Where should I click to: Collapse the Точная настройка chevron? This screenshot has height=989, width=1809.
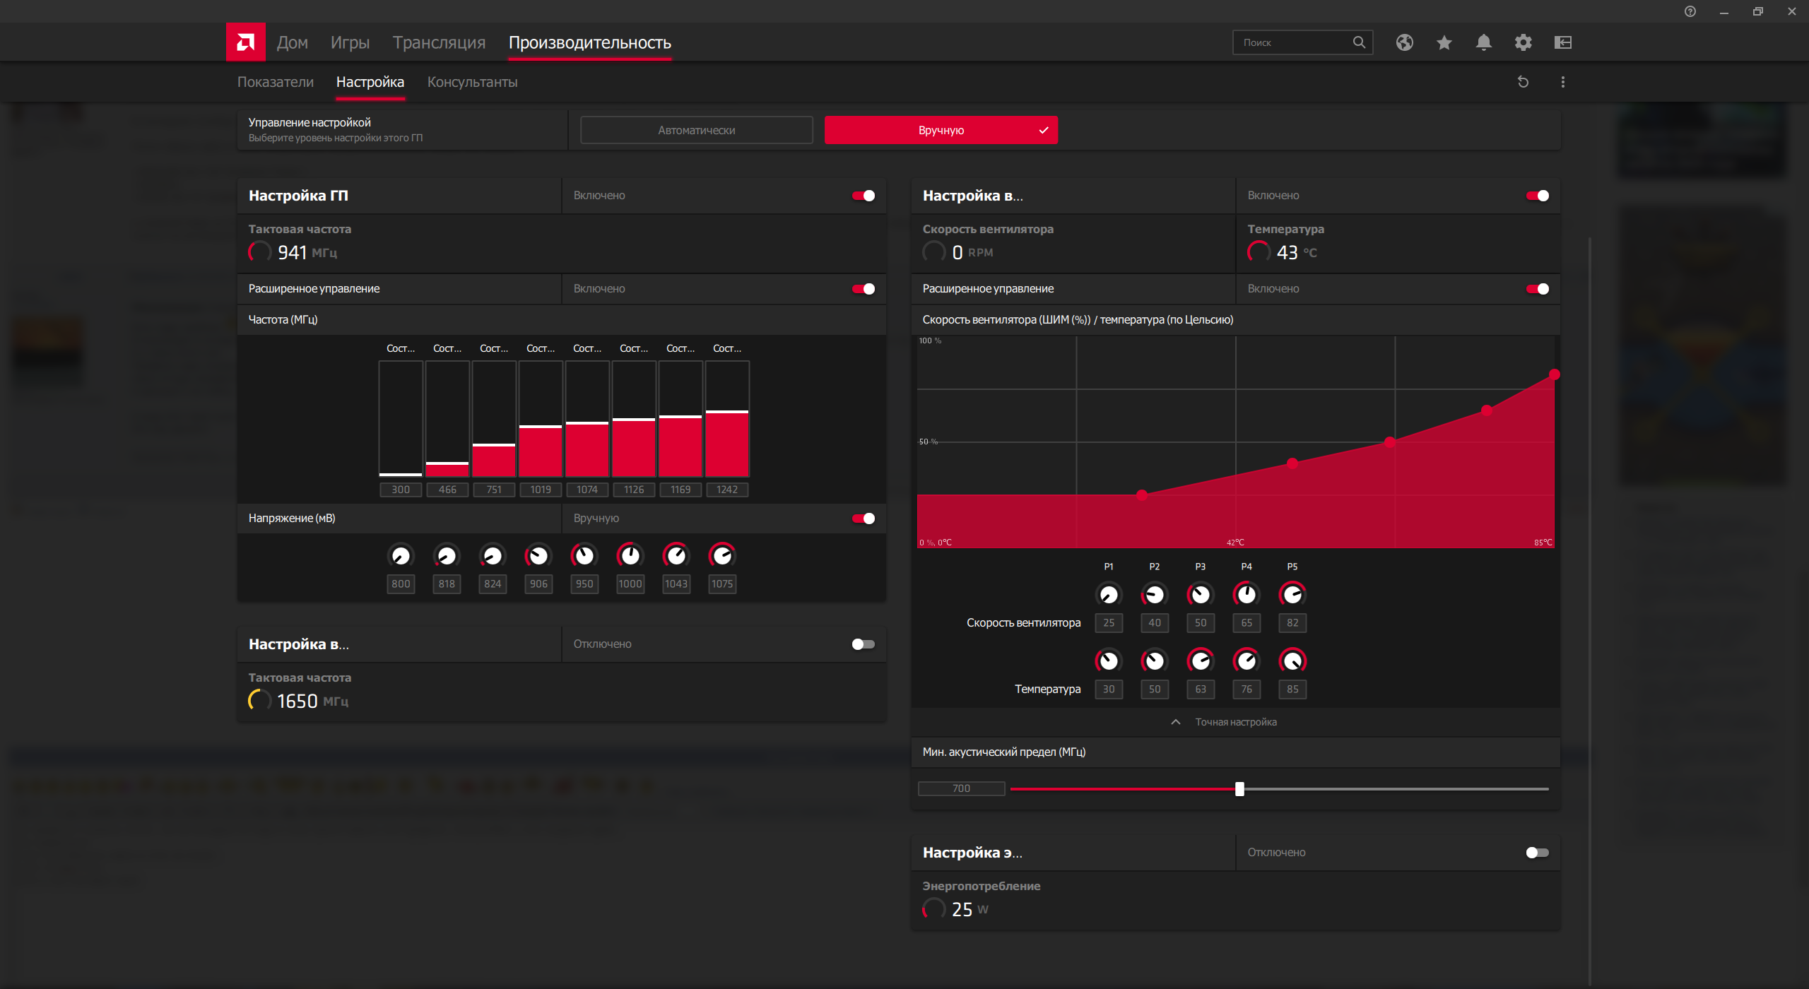point(1175,722)
